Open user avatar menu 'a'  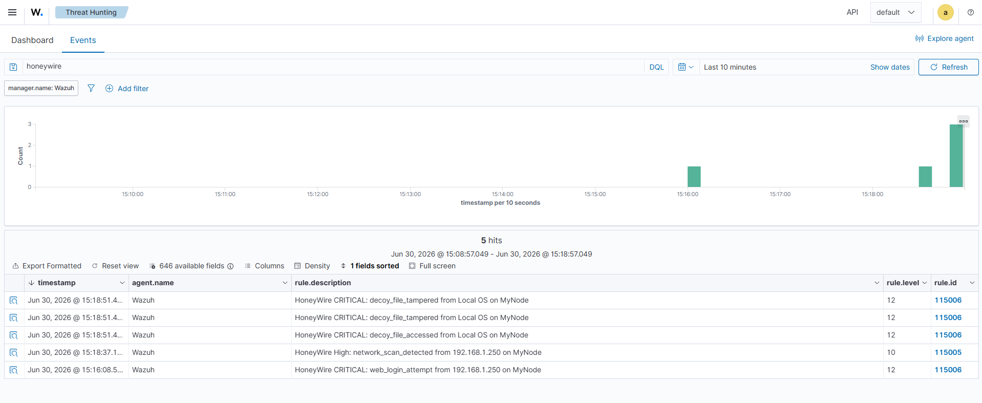coord(945,12)
